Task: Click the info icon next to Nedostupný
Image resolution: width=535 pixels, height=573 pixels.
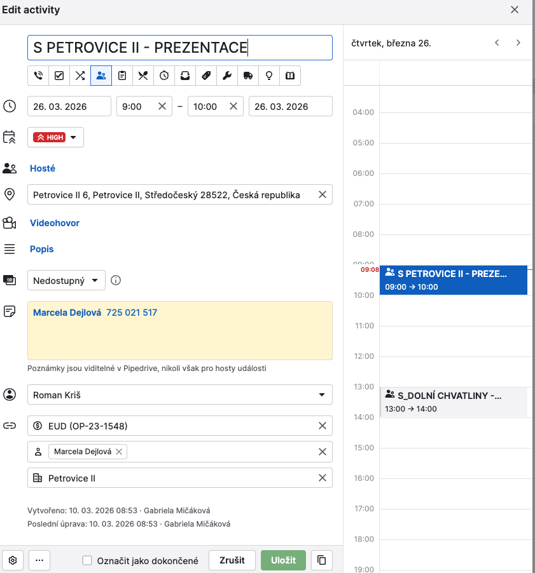Action: (116, 280)
